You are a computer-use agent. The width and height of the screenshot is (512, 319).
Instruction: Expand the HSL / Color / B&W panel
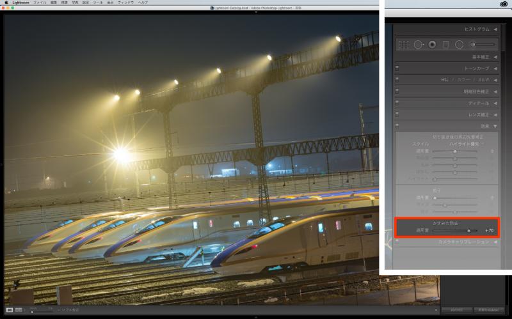[495, 80]
